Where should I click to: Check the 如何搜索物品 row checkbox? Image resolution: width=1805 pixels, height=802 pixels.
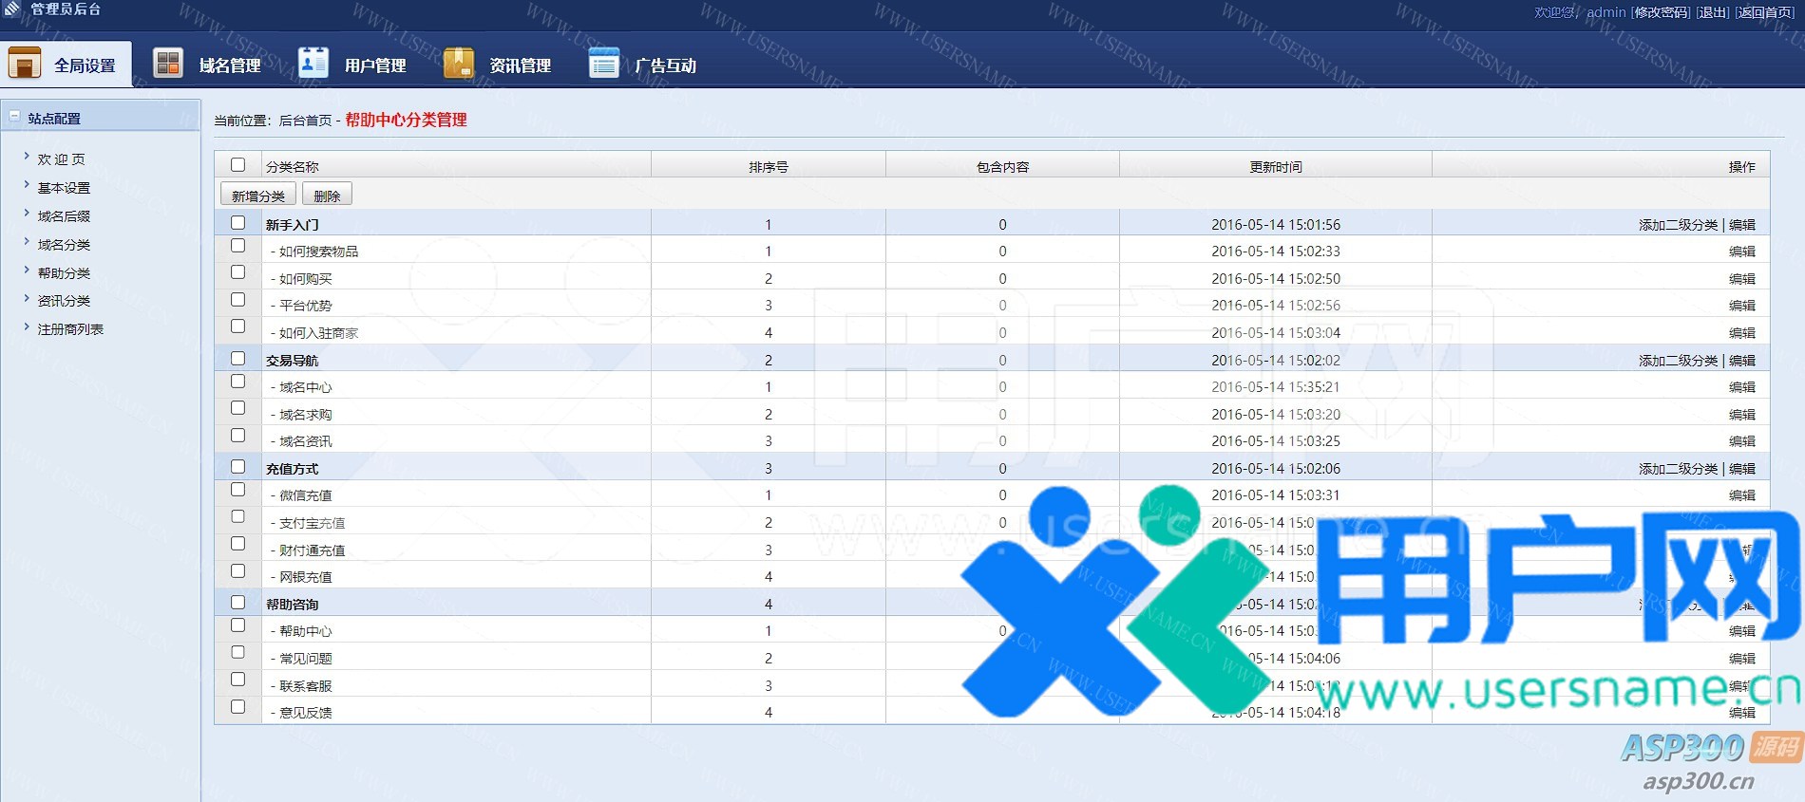[238, 246]
